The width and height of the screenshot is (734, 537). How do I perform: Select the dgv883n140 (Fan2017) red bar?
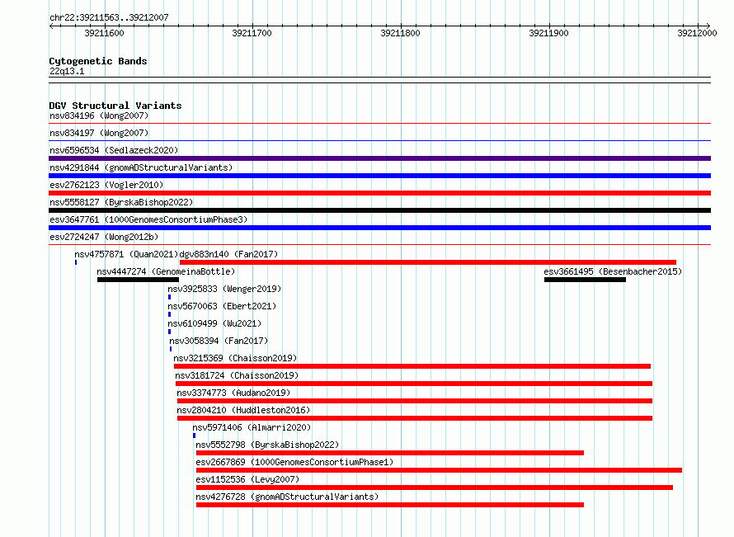[x=428, y=262]
